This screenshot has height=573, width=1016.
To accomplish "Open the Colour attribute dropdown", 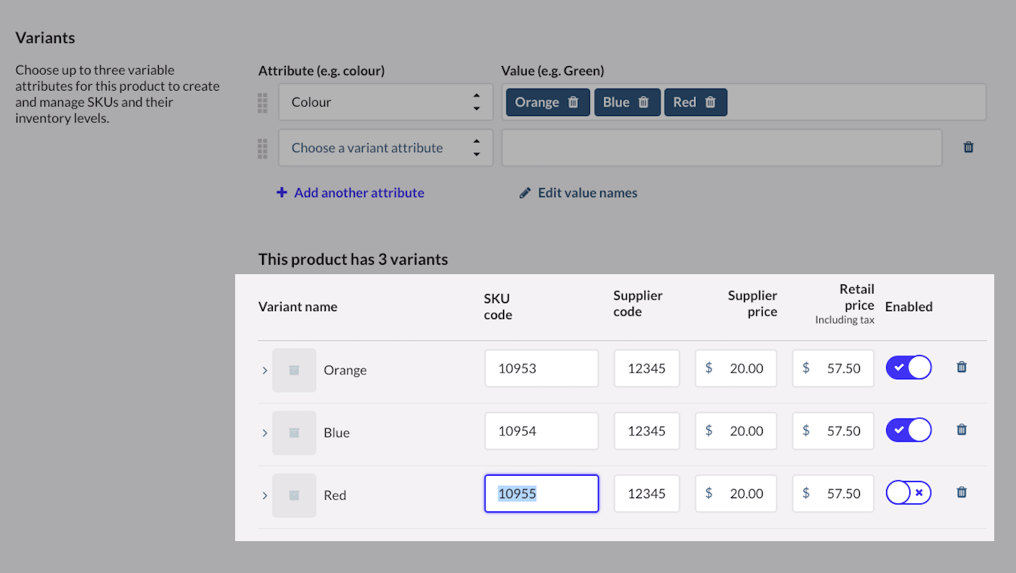I will [x=385, y=102].
